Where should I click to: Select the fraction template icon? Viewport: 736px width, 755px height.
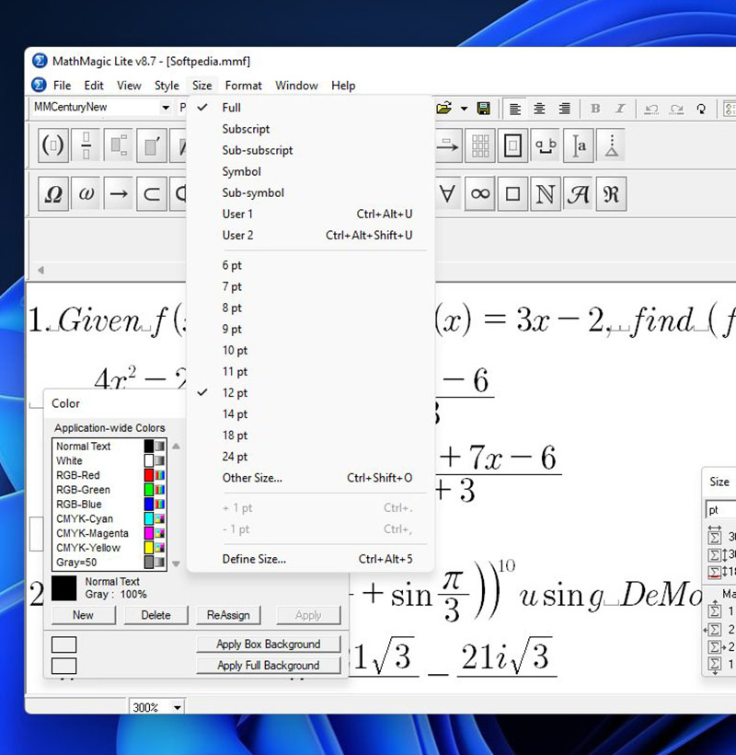[86, 145]
